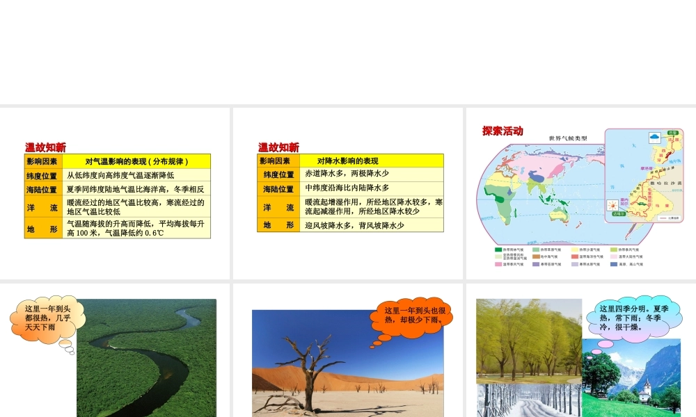696x417 pixels.
Task: Click the pink legend swatch in the bottom row
Action: click(498, 264)
